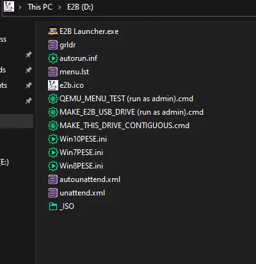Click the Win8PESE.ini file icon
The image size is (256, 264).
click(52, 166)
